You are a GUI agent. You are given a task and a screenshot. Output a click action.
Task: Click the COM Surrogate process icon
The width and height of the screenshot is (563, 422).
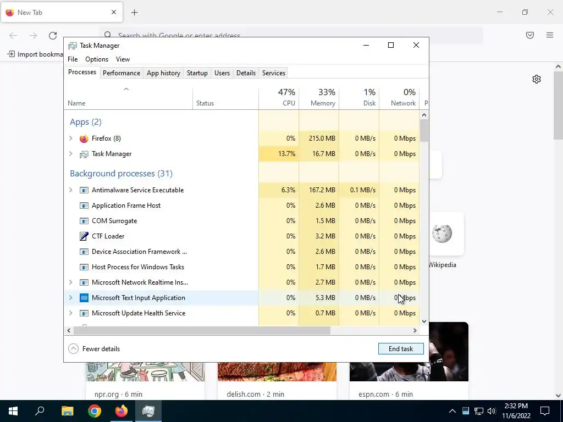coord(84,221)
